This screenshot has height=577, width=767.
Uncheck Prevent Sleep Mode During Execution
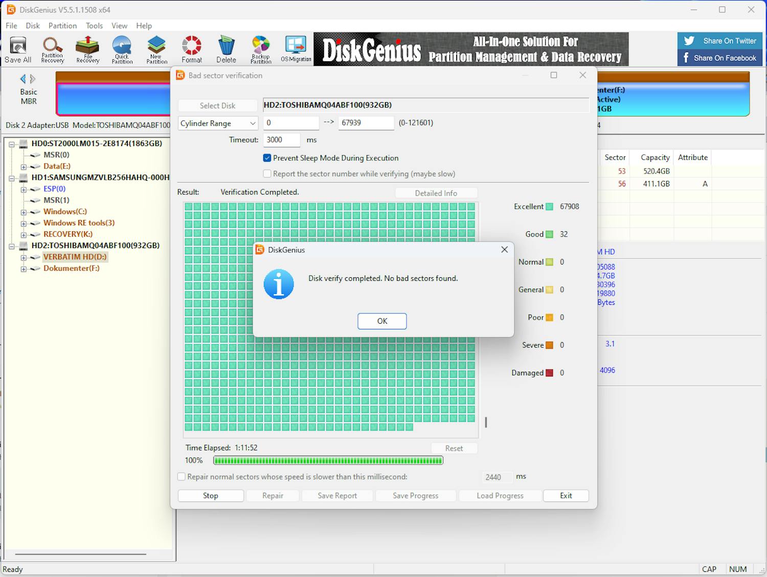point(267,158)
